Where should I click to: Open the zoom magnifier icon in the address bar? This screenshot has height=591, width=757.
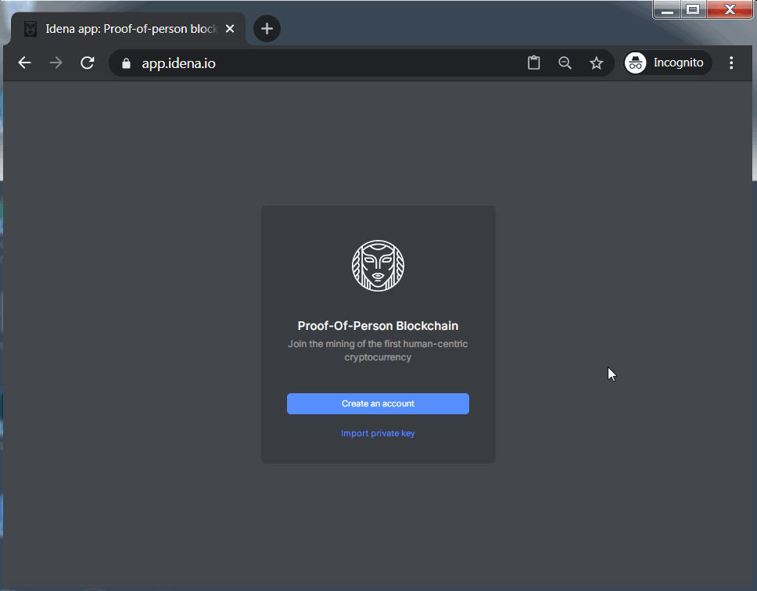[x=565, y=63]
